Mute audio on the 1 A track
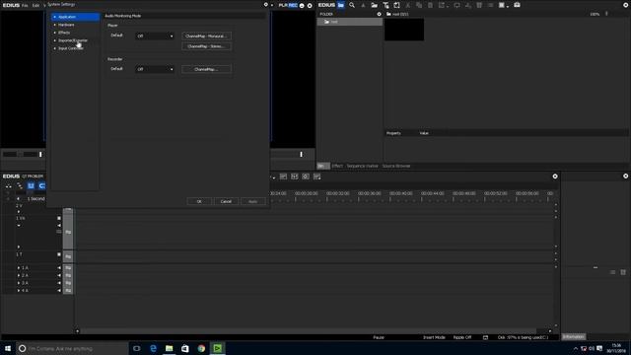 (x=59, y=268)
